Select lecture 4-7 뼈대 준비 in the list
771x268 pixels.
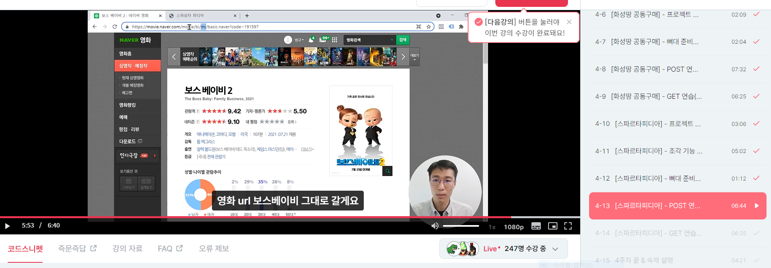pyautogui.click(x=678, y=42)
